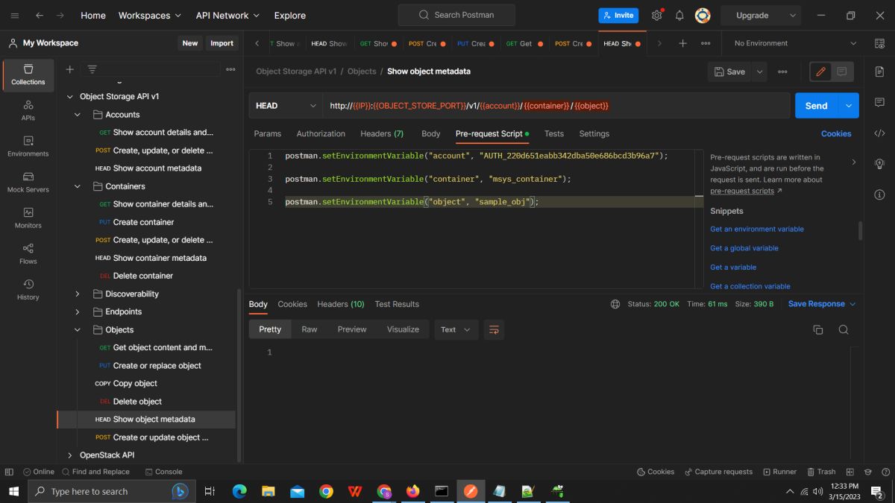Click the network globe icon beside Status
The width and height of the screenshot is (895, 503).
(x=615, y=304)
